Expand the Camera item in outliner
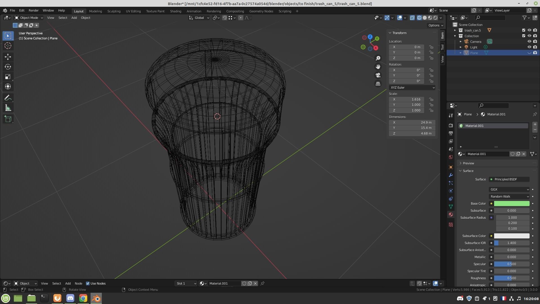This screenshot has height=304, width=540. tap(461, 41)
